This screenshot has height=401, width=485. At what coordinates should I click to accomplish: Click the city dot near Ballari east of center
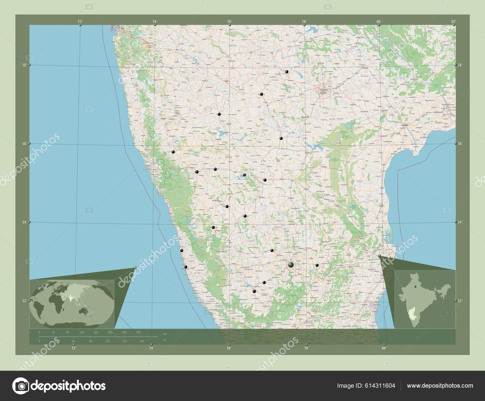coord(265,181)
